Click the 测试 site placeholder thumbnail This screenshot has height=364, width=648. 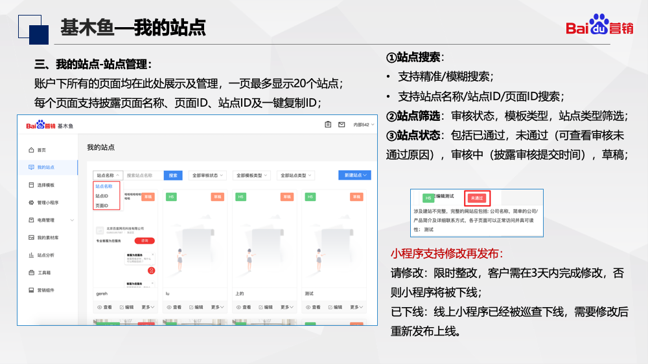[334, 239]
